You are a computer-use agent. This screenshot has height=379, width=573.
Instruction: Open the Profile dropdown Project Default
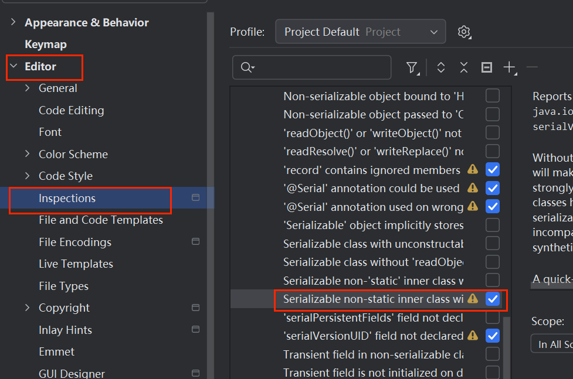pos(360,32)
